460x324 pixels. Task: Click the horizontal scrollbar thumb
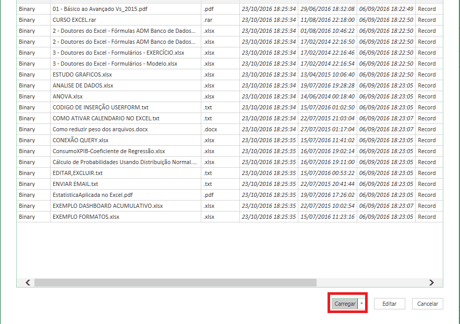click(x=175, y=282)
